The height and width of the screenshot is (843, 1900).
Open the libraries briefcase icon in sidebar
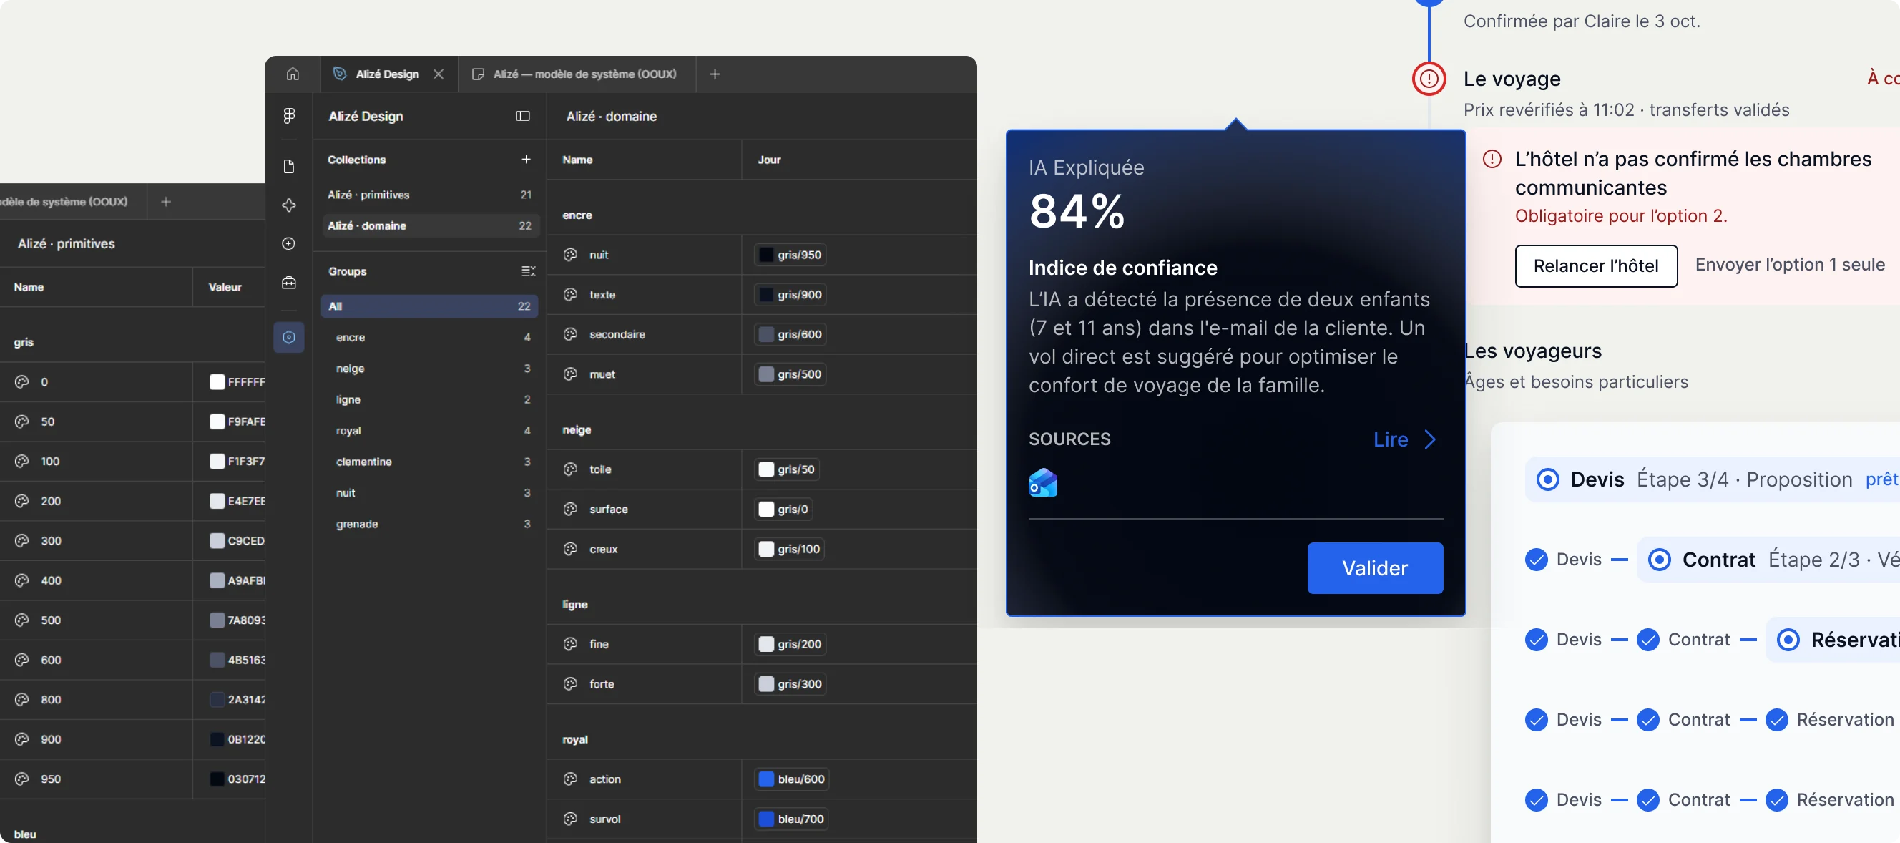tap(289, 283)
